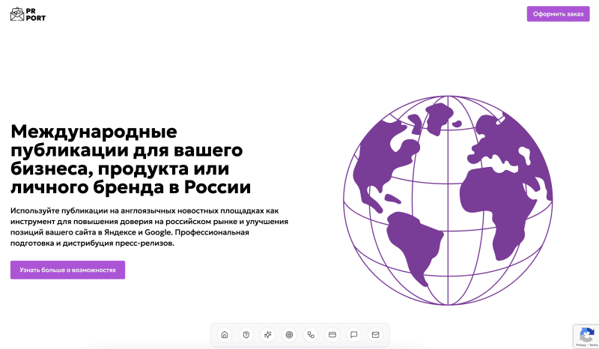This screenshot has width=599, height=349.
Task: Open the envelope mail dock icon
Action: 376,335
